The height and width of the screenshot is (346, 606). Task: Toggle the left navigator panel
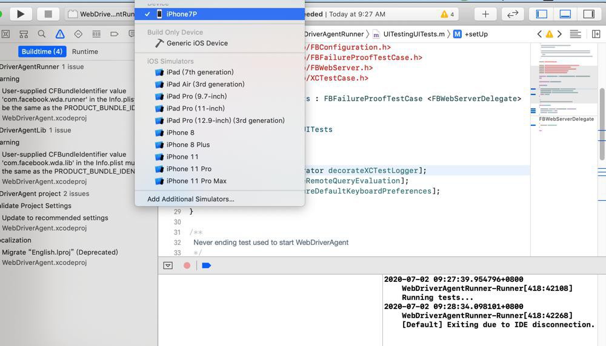(x=541, y=15)
